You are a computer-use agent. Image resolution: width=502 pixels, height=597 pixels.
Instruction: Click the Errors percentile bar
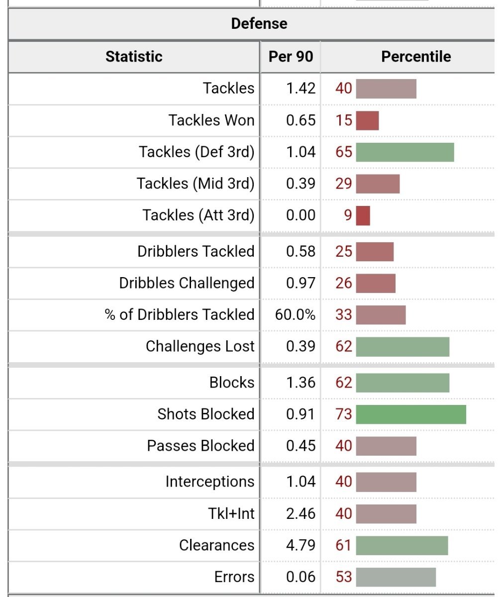tap(396, 577)
